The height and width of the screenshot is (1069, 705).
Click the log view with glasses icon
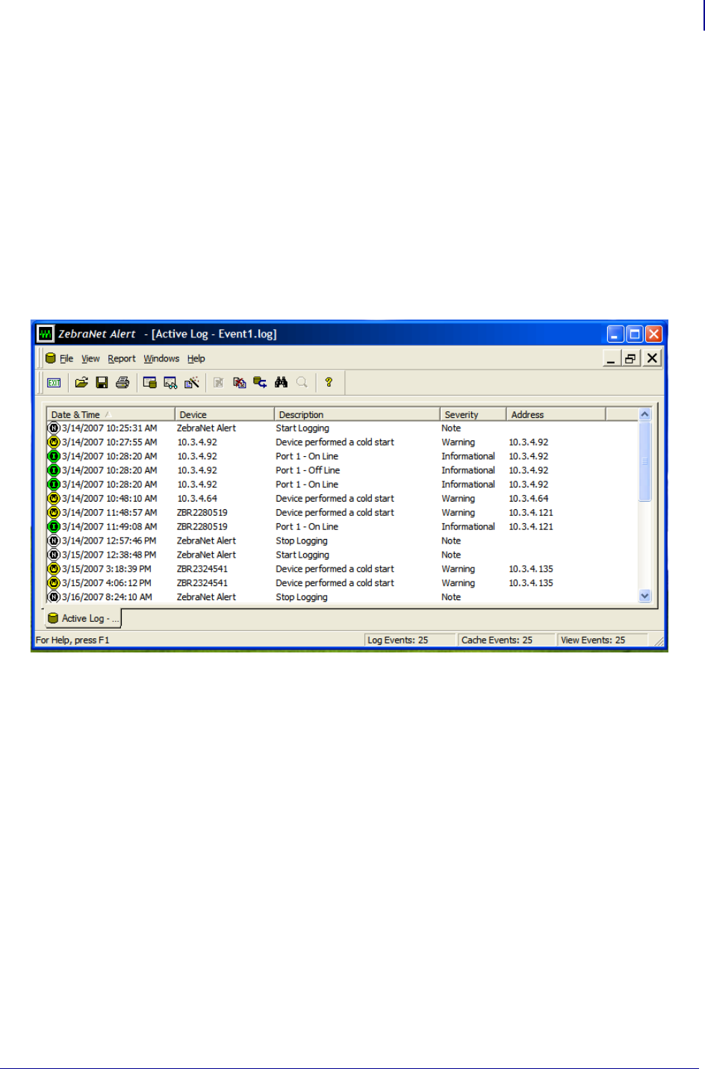[x=171, y=383]
